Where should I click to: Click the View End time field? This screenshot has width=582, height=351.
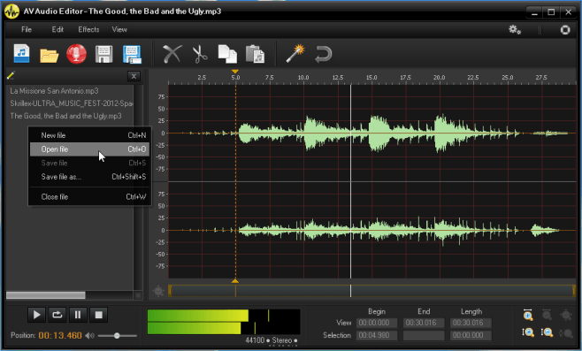[x=424, y=324]
